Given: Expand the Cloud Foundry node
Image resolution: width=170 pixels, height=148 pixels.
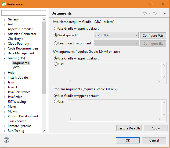Looking at the screenshot, I should click(5, 44).
